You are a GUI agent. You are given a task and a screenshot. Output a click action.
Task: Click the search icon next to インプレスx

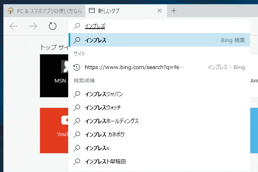tap(77, 148)
